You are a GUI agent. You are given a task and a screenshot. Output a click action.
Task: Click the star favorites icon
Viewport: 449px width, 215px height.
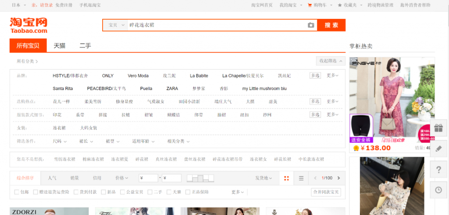coord(340,5)
